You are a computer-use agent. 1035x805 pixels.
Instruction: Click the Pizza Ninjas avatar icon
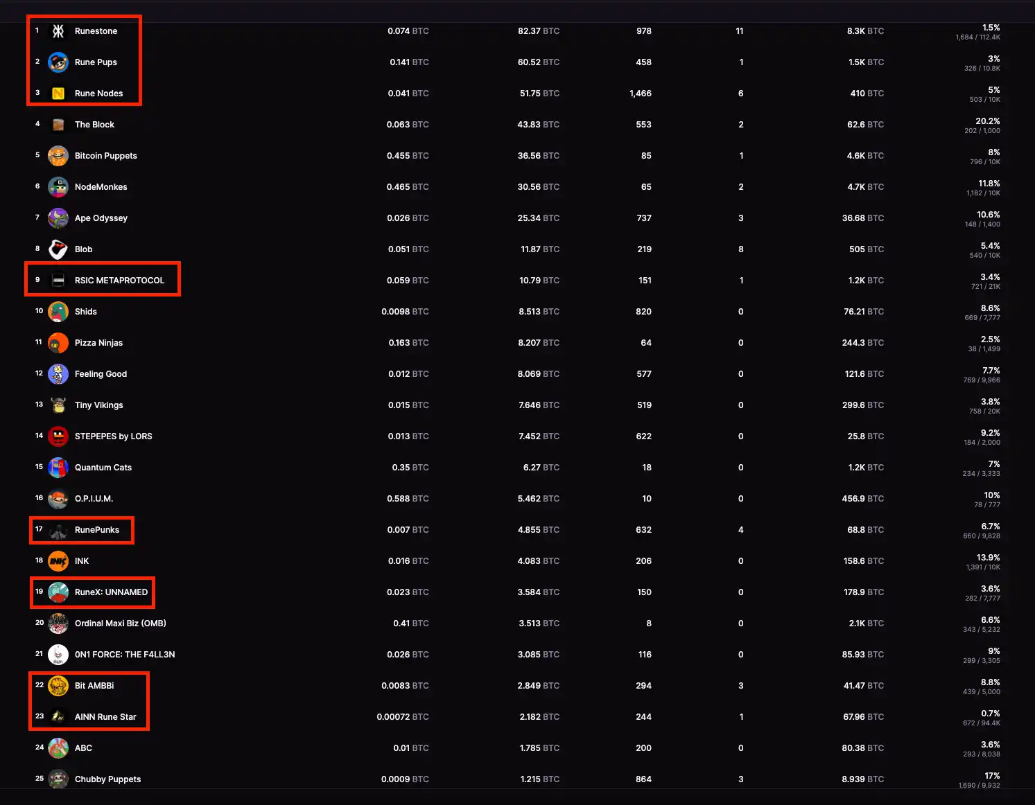tap(58, 343)
